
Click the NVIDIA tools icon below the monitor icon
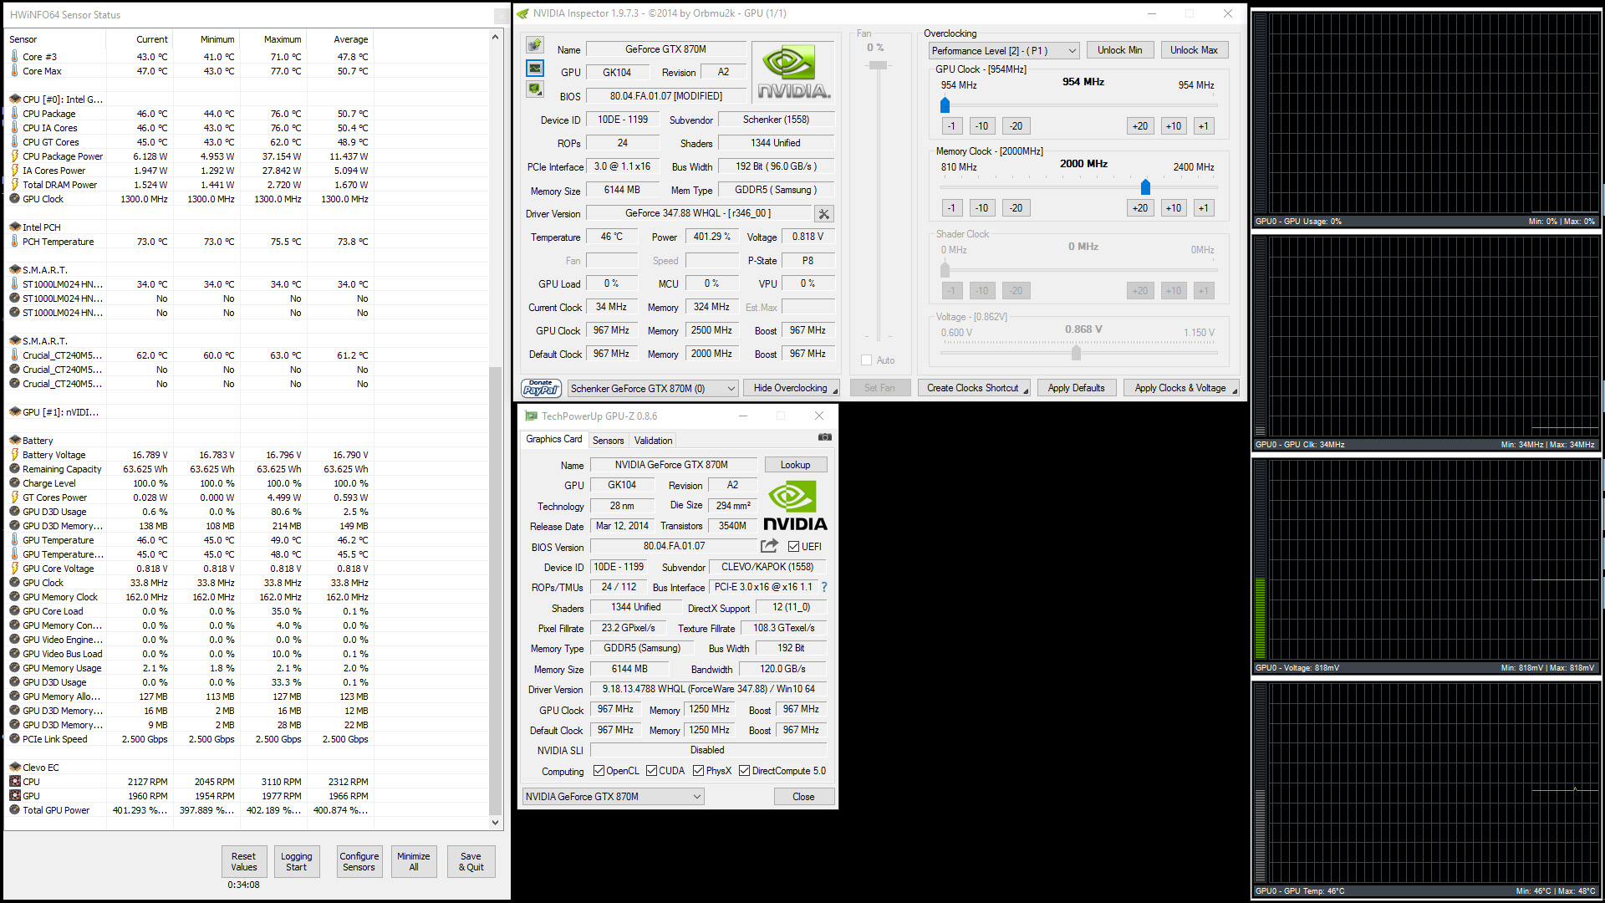pos(535,89)
